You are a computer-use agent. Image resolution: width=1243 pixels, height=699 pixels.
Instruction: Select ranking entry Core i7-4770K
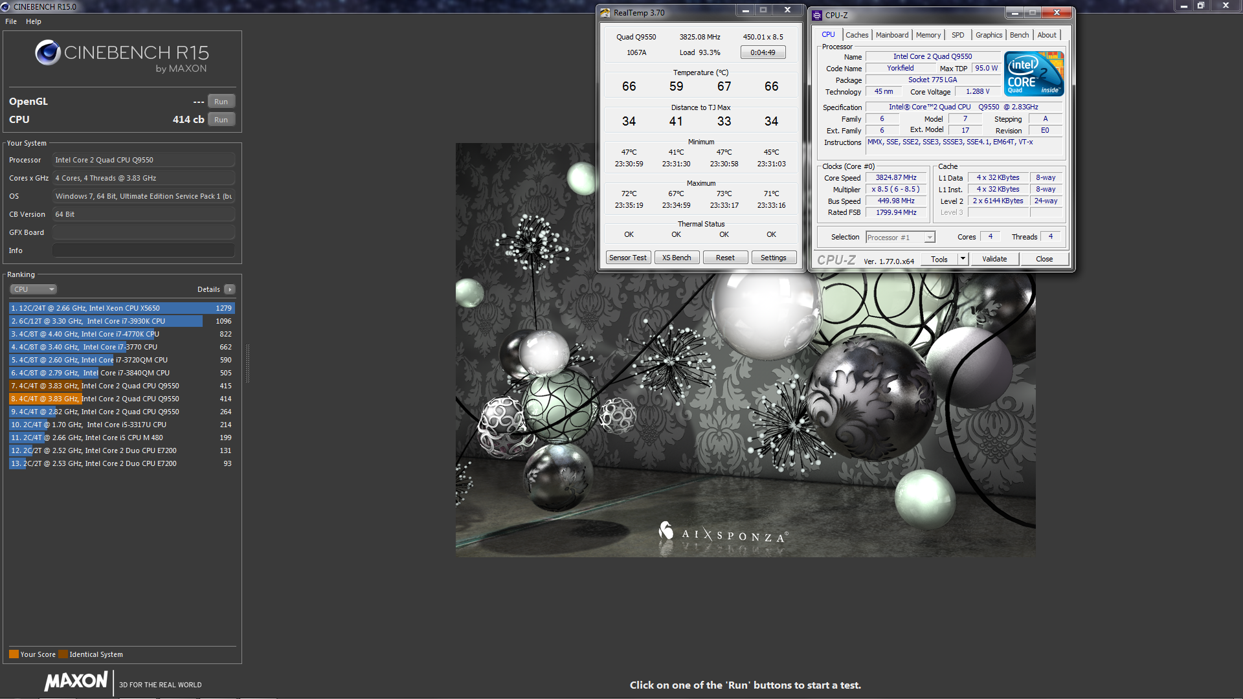point(122,334)
